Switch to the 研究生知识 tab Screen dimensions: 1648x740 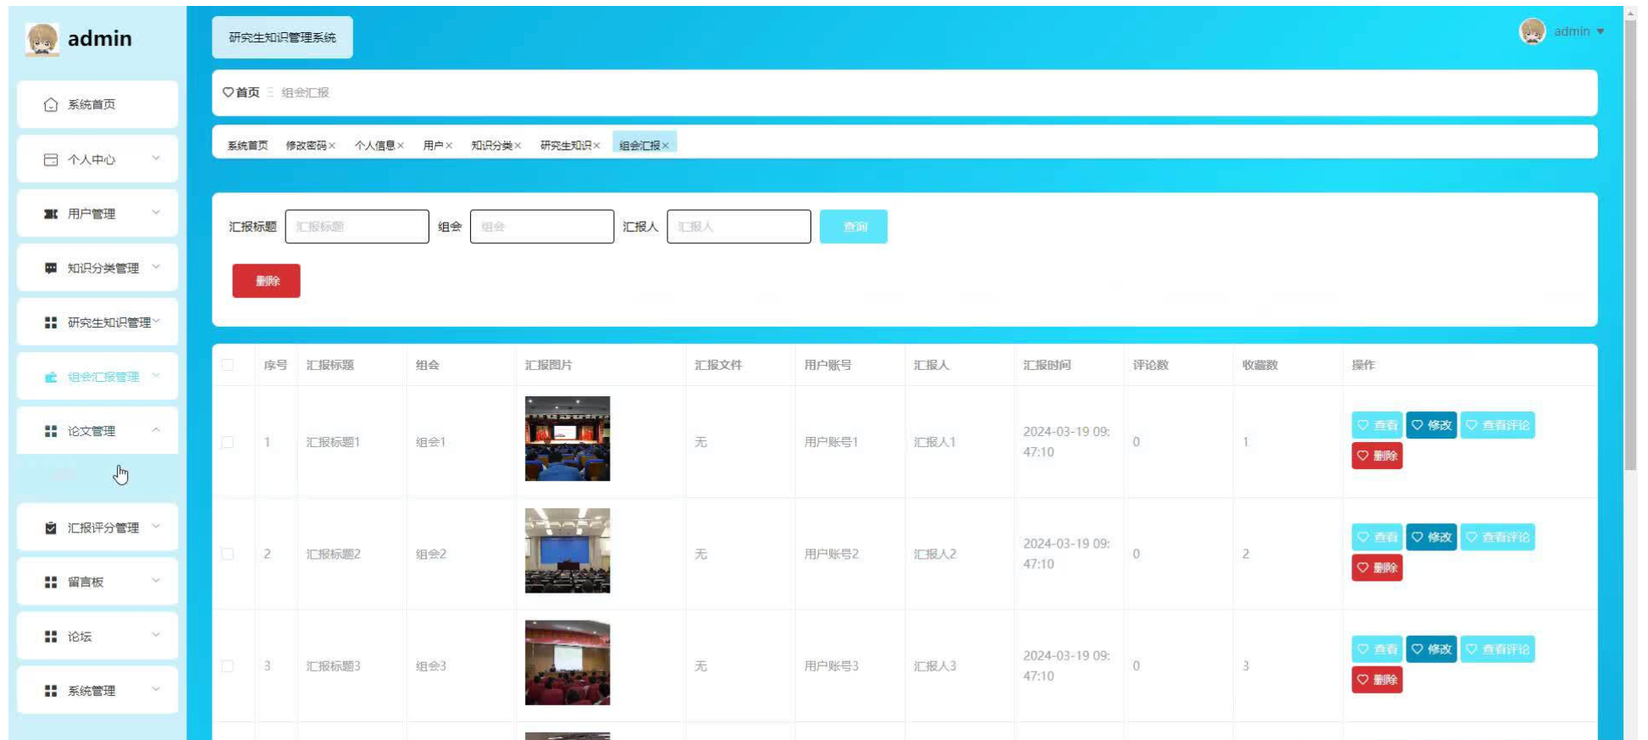click(566, 146)
